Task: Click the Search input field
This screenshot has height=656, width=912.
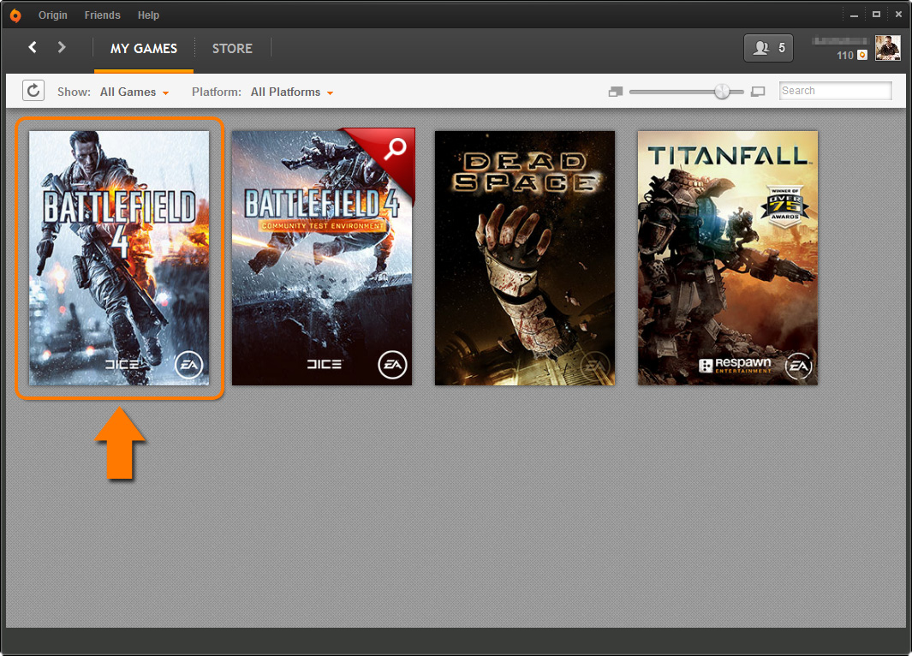Action: [x=835, y=91]
